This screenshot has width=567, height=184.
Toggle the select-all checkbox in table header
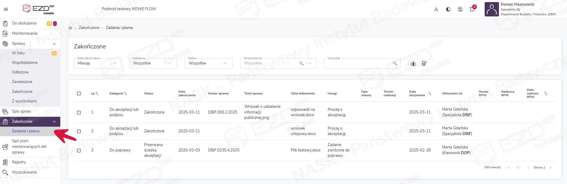[x=79, y=93]
